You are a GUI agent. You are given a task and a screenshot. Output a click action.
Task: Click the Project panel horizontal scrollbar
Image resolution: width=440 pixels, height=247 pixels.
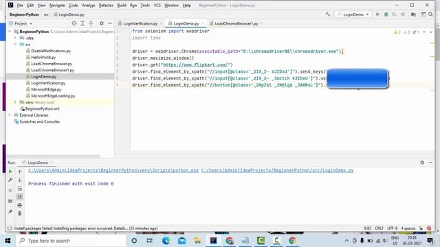tap(54, 156)
